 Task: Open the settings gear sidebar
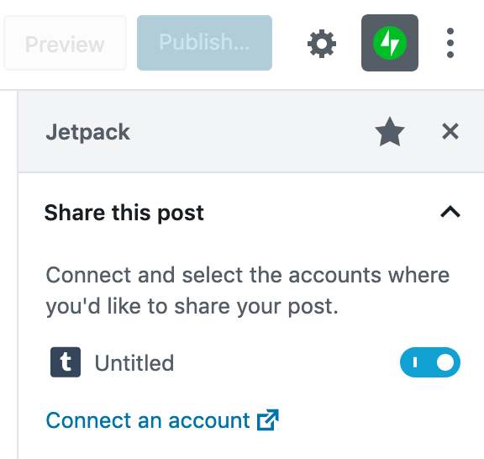(322, 44)
